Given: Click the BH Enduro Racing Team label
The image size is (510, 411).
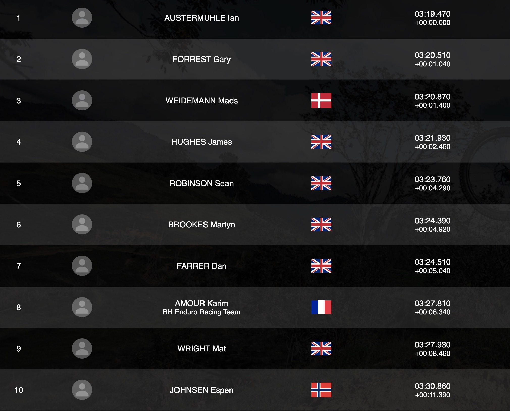Looking at the screenshot, I should point(201,312).
